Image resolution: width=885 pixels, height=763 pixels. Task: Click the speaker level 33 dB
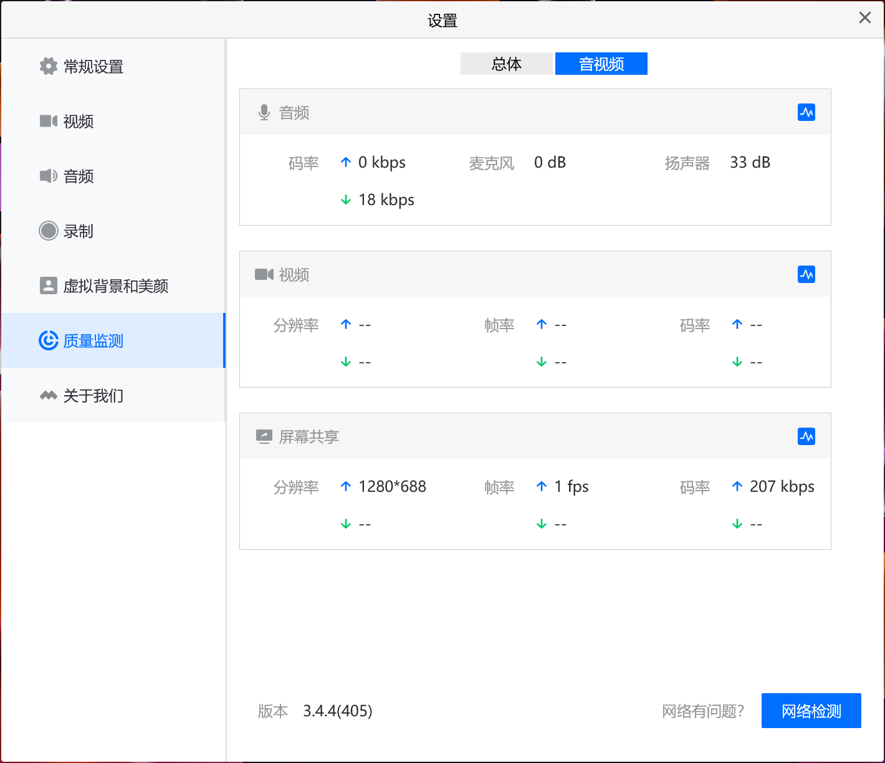tap(750, 163)
